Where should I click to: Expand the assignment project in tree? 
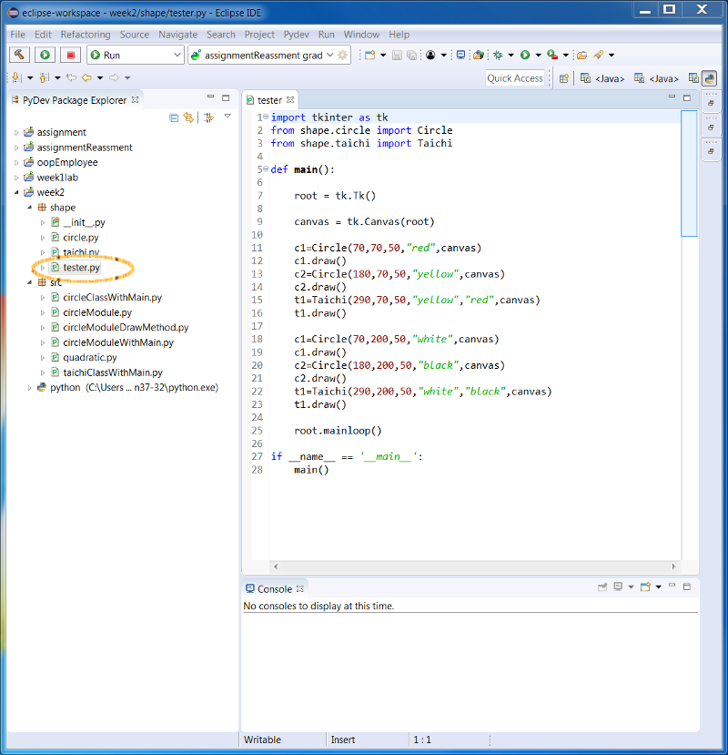(16, 133)
